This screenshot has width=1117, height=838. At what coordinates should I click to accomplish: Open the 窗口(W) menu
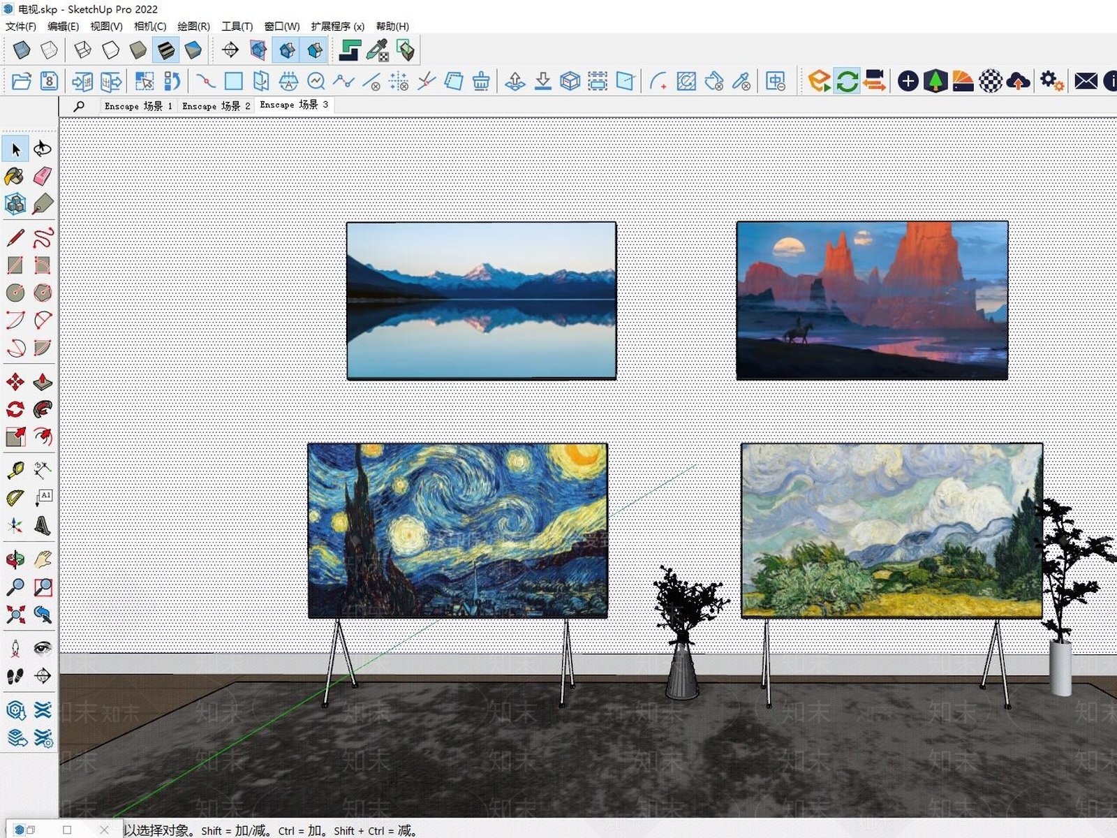tap(282, 27)
